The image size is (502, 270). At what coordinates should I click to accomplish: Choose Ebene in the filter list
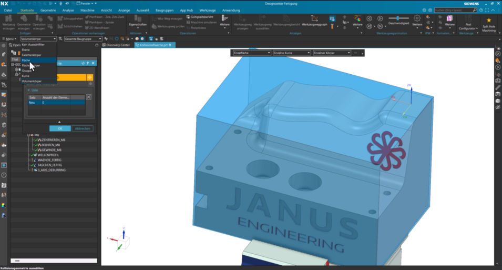coord(39,49)
